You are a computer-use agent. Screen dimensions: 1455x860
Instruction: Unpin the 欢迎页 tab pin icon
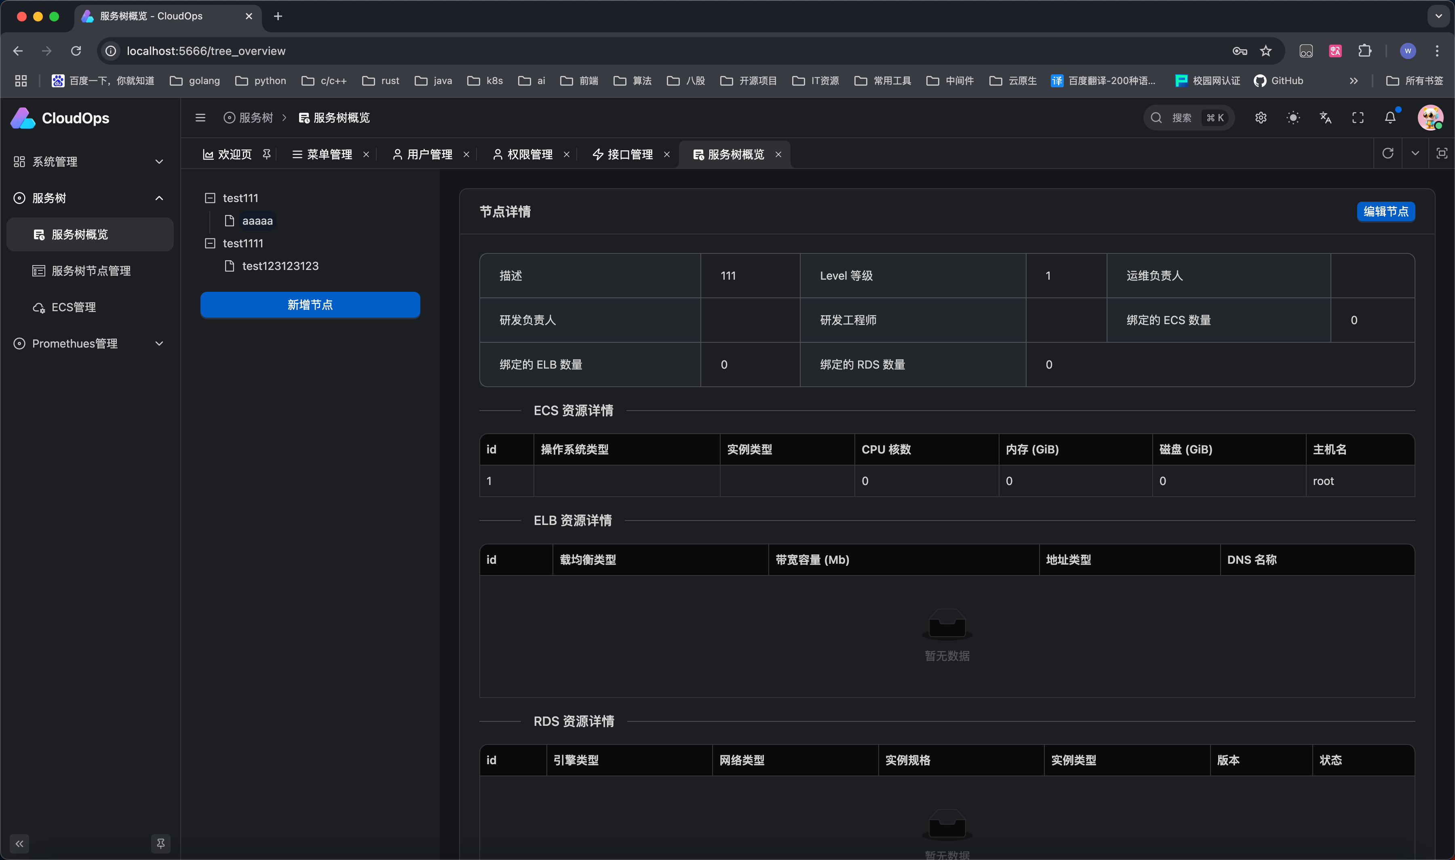point(266,154)
